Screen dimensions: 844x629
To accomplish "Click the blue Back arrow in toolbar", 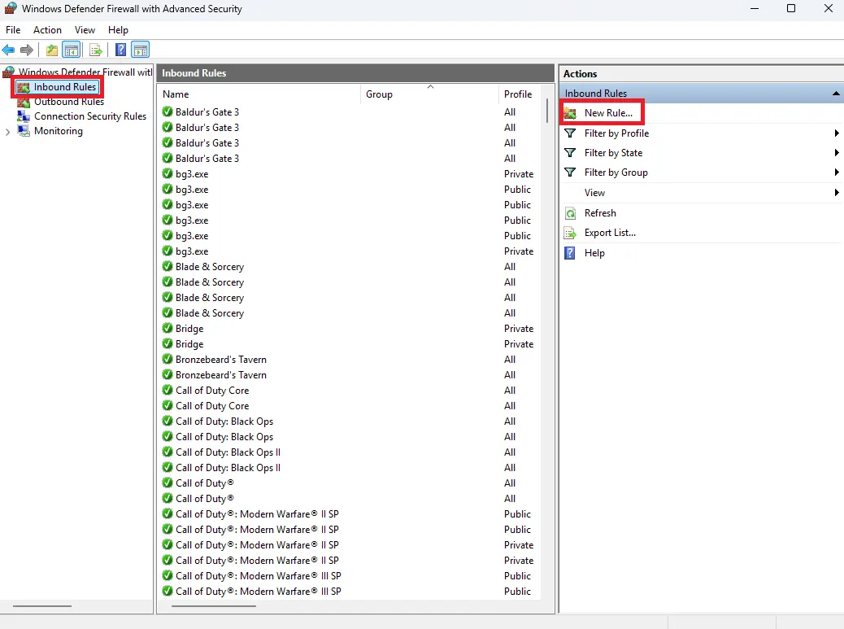I will click(x=9, y=50).
